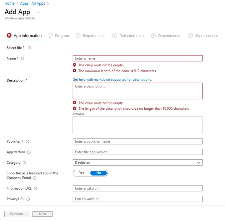Click the Next button
The image size is (225, 221).
(42, 214)
